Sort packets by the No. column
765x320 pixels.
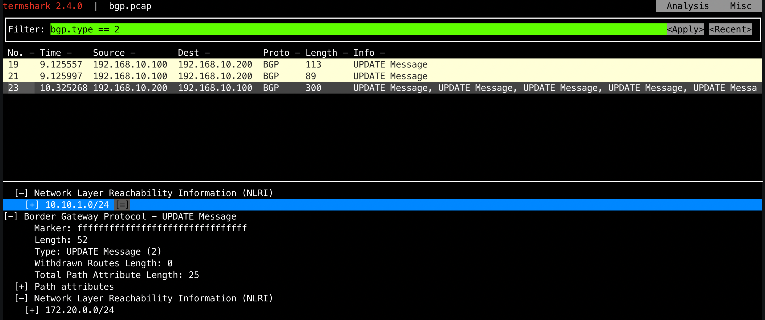coord(15,53)
